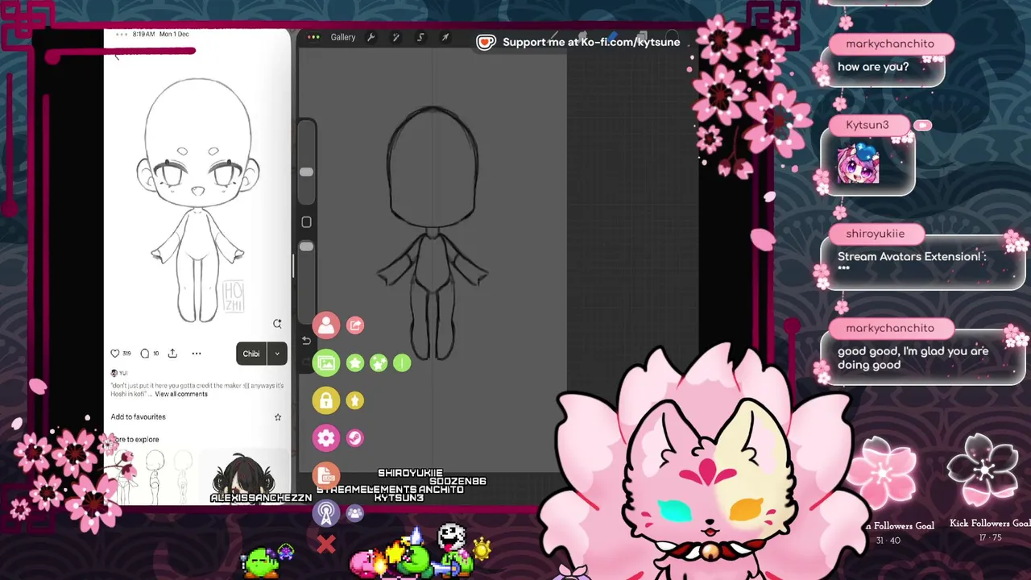Screen dimensions: 1031x580
Task: Click the three-dot indicator beside Gallery
Action: pos(313,37)
